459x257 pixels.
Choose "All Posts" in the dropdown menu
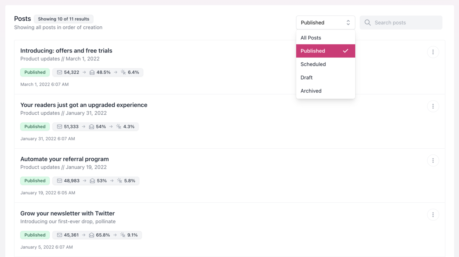311,37
